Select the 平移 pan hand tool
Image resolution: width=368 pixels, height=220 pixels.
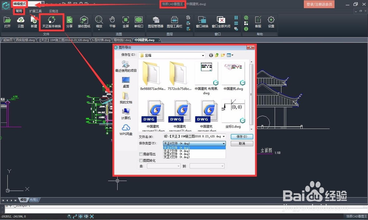112,22
